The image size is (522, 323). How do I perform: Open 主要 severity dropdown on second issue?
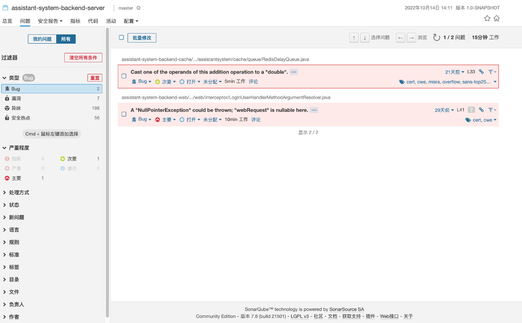click(166, 120)
